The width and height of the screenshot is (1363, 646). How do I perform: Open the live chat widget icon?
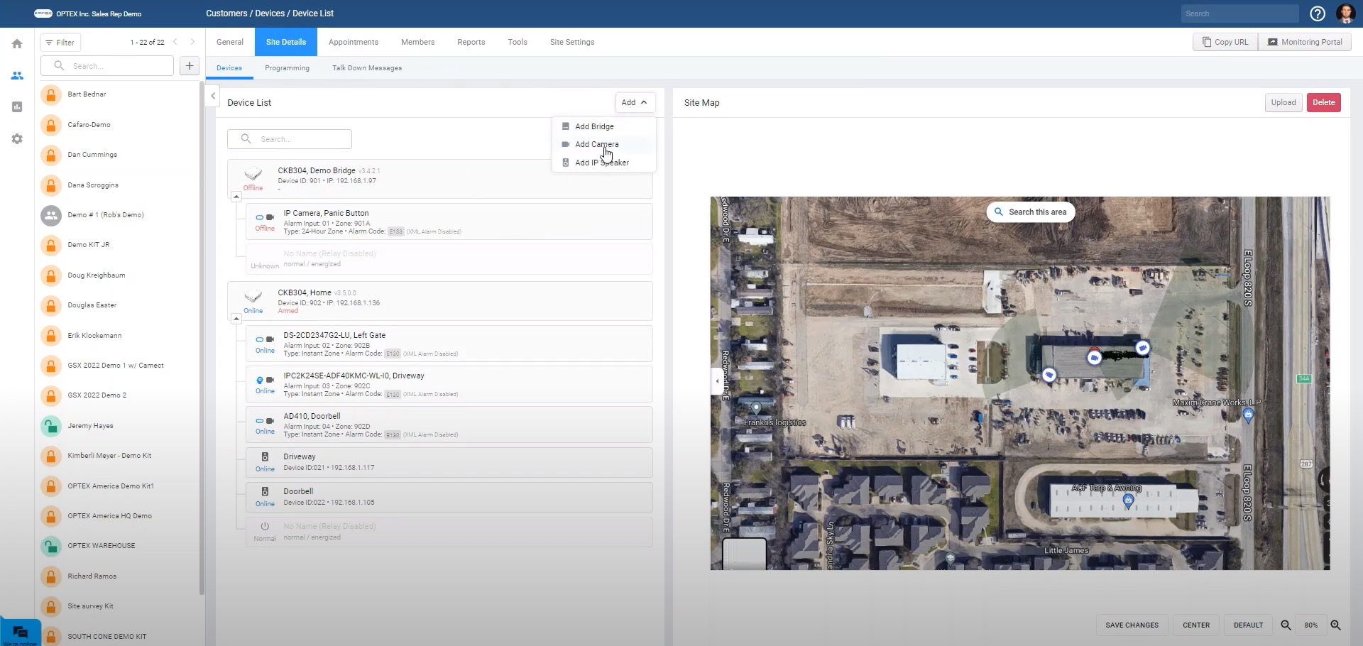pyautogui.click(x=20, y=632)
